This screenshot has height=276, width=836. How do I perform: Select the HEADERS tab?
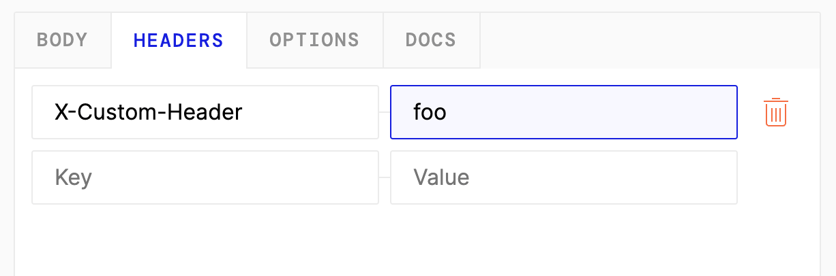pyautogui.click(x=179, y=40)
